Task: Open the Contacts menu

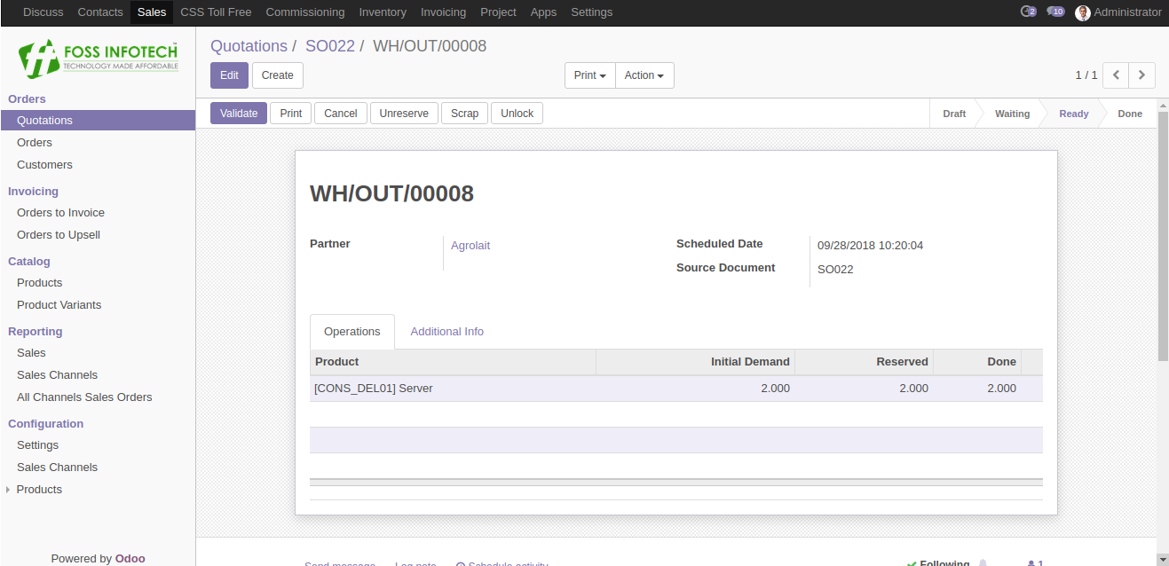Action: point(100,12)
